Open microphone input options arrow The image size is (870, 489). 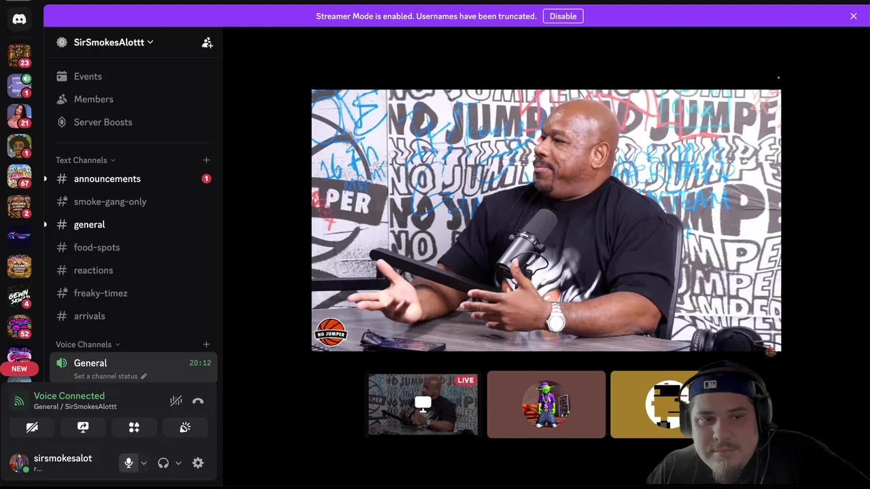143,463
